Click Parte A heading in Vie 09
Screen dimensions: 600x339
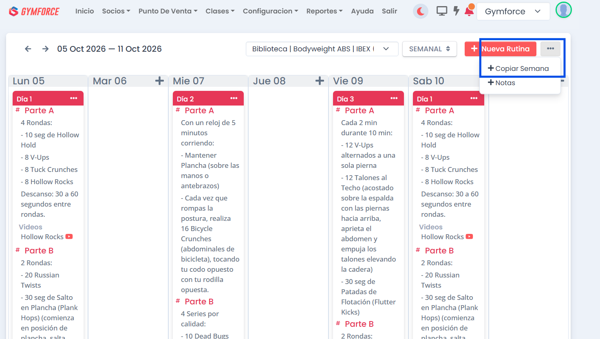coord(360,110)
